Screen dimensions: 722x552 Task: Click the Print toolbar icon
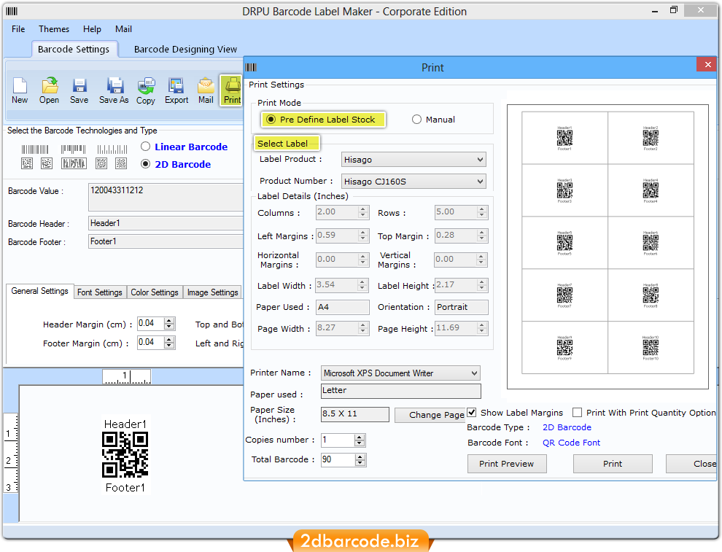[232, 90]
